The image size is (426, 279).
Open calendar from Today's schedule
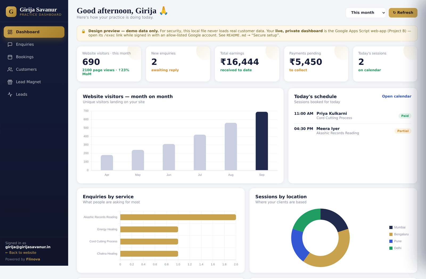396,96
